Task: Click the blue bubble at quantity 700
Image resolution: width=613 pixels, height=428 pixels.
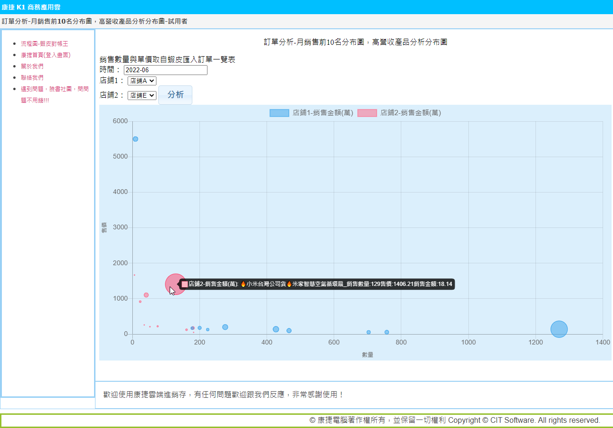Action: (x=369, y=332)
